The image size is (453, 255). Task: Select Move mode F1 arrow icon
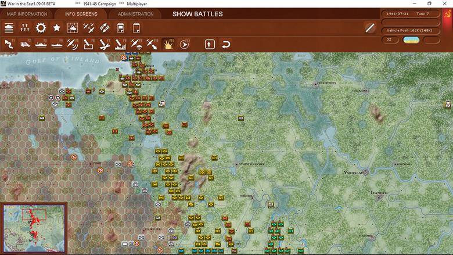[x=9, y=44]
